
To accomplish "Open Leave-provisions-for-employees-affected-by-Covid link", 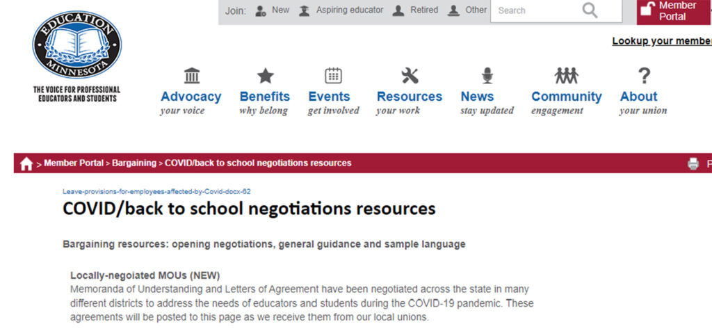I will 156,192.
